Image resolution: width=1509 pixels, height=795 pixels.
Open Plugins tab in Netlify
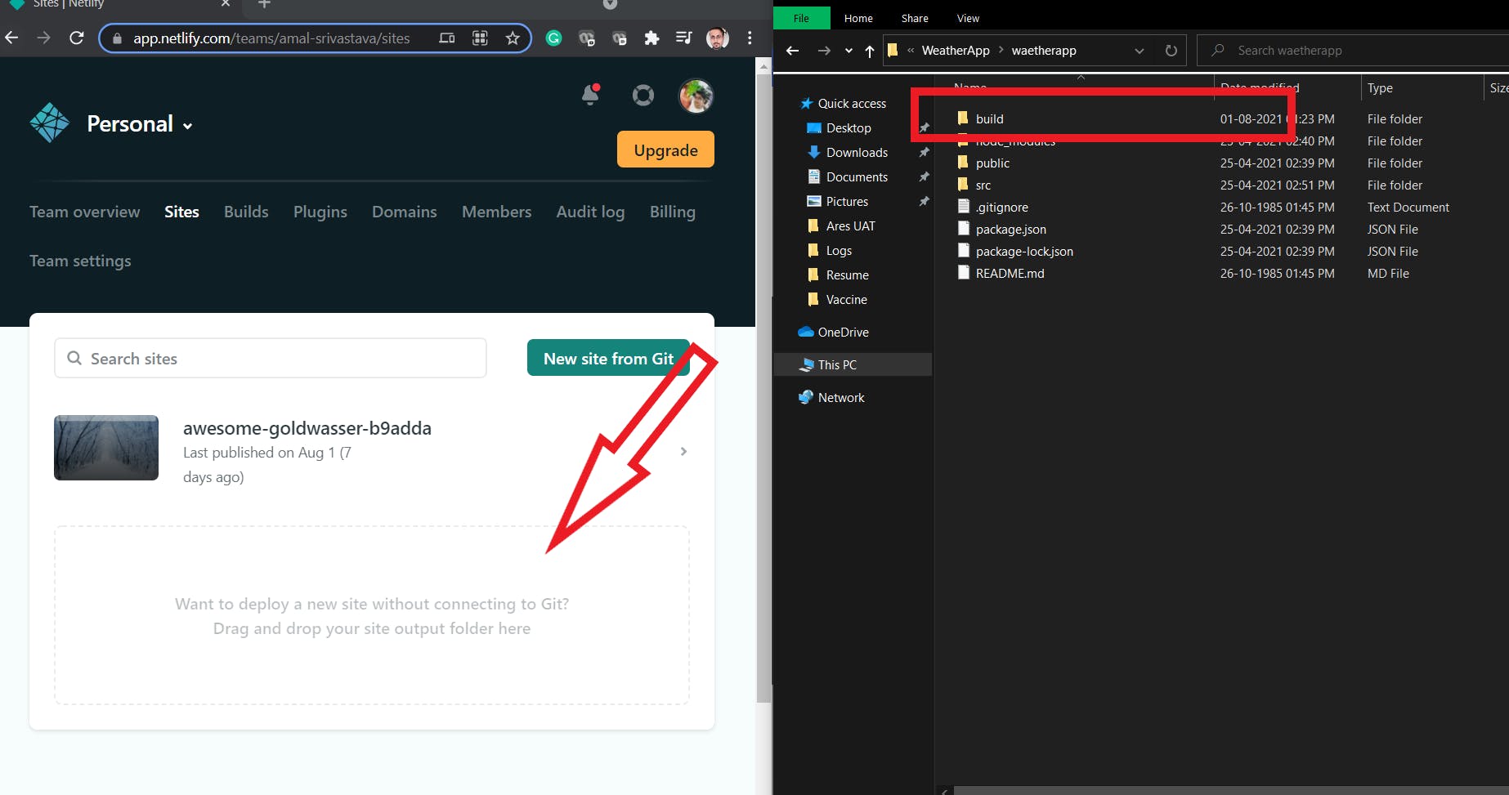point(320,212)
